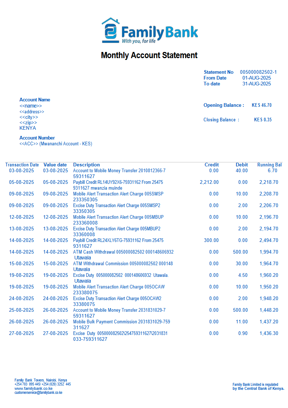Click statement number 005000082502-1
This screenshot has height=408, width=288.
pyautogui.click(x=258, y=72)
